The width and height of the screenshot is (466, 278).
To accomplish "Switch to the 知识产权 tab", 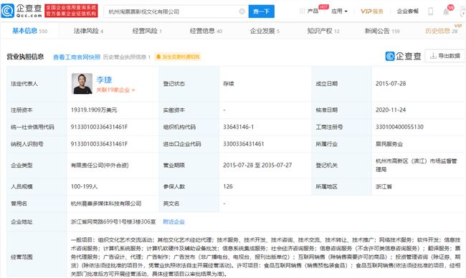I will tap(323, 31).
